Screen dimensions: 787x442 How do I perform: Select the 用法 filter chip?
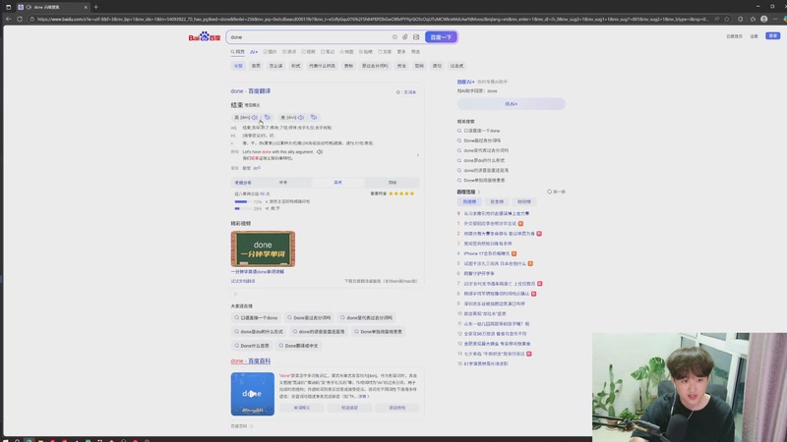(x=401, y=66)
